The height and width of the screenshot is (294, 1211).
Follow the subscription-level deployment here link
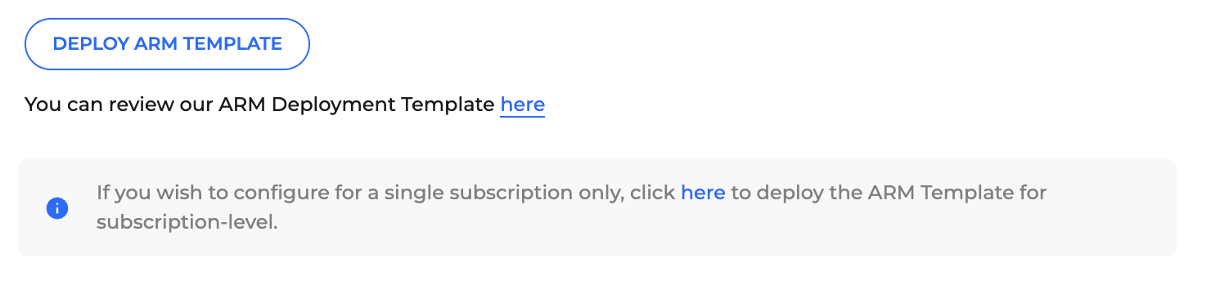(703, 194)
